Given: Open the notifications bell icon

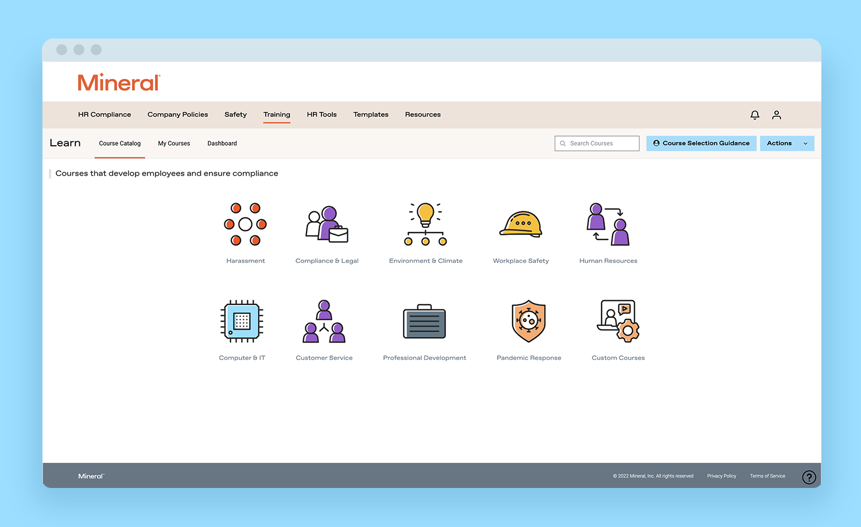Looking at the screenshot, I should pyautogui.click(x=755, y=115).
